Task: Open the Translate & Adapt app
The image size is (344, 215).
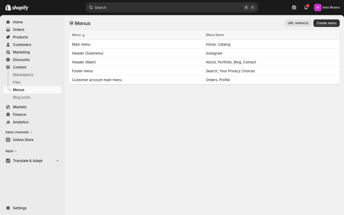Action: point(28,161)
